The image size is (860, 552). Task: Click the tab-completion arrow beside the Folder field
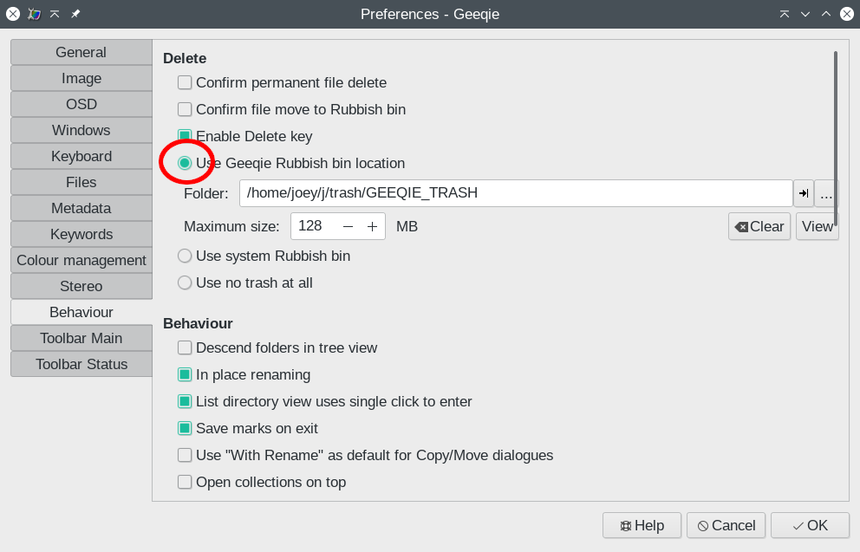click(x=803, y=193)
